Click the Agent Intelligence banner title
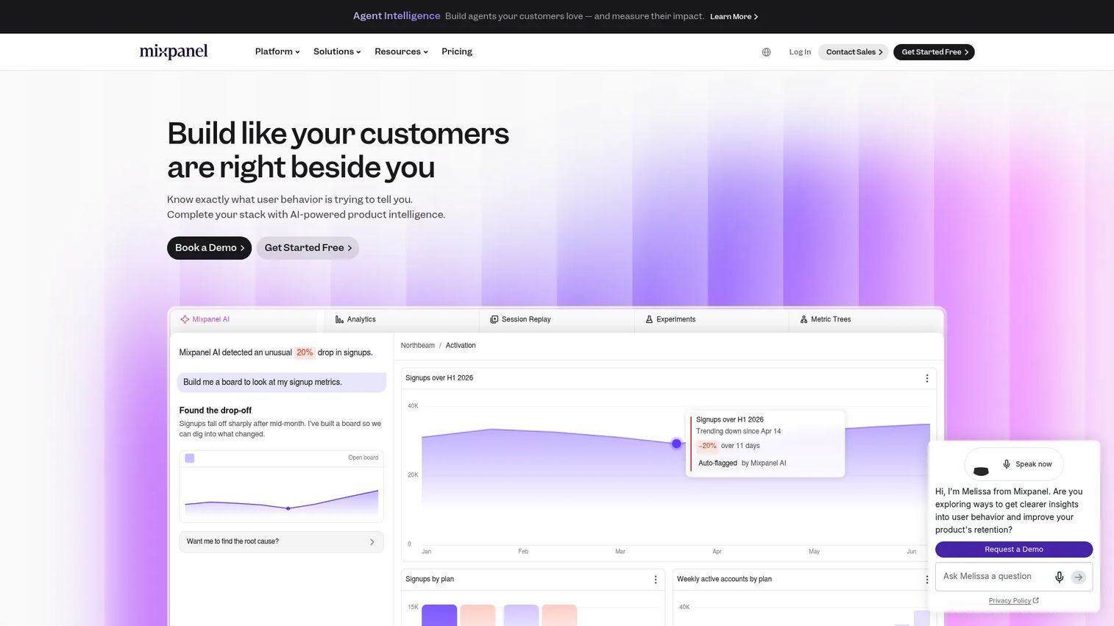The height and width of the screenshot is (626, 1114). pos(397,16)
